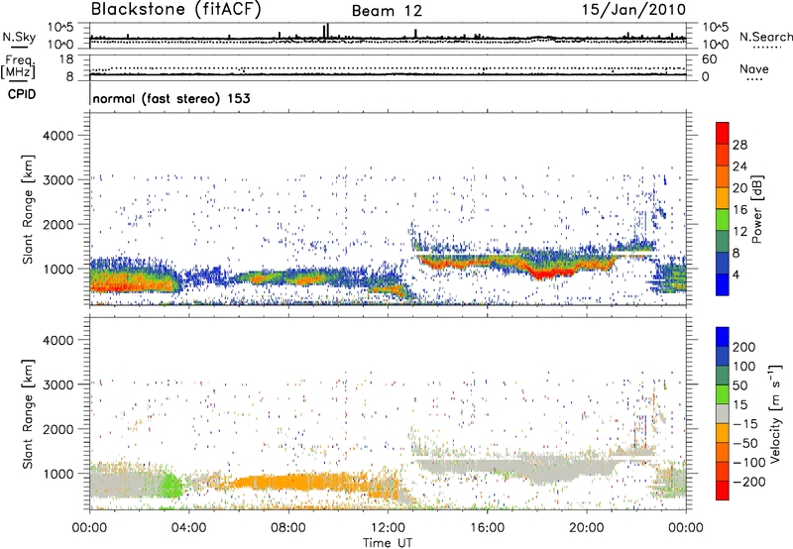Select the Freq. [MHz] axis label
The height and width of the screenshot is (549, 793).
(18, 66)
